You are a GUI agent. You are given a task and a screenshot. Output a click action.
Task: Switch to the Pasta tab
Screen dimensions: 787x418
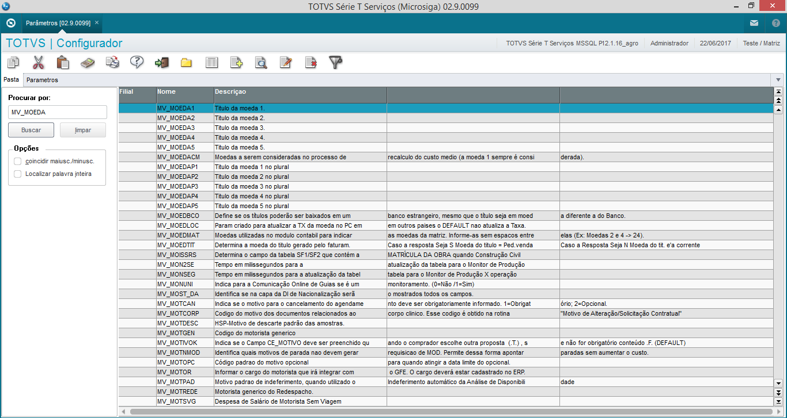pyautogui.click(x=12, y=79)
